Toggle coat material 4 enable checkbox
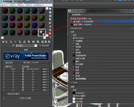The width and height of the screenshot is (134, 107). tap(23, 77)
